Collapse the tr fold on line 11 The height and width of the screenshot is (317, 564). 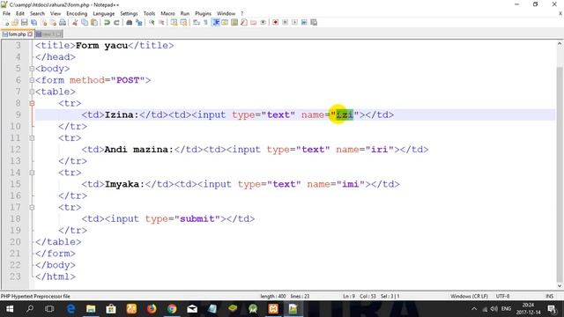pos(32,137)
